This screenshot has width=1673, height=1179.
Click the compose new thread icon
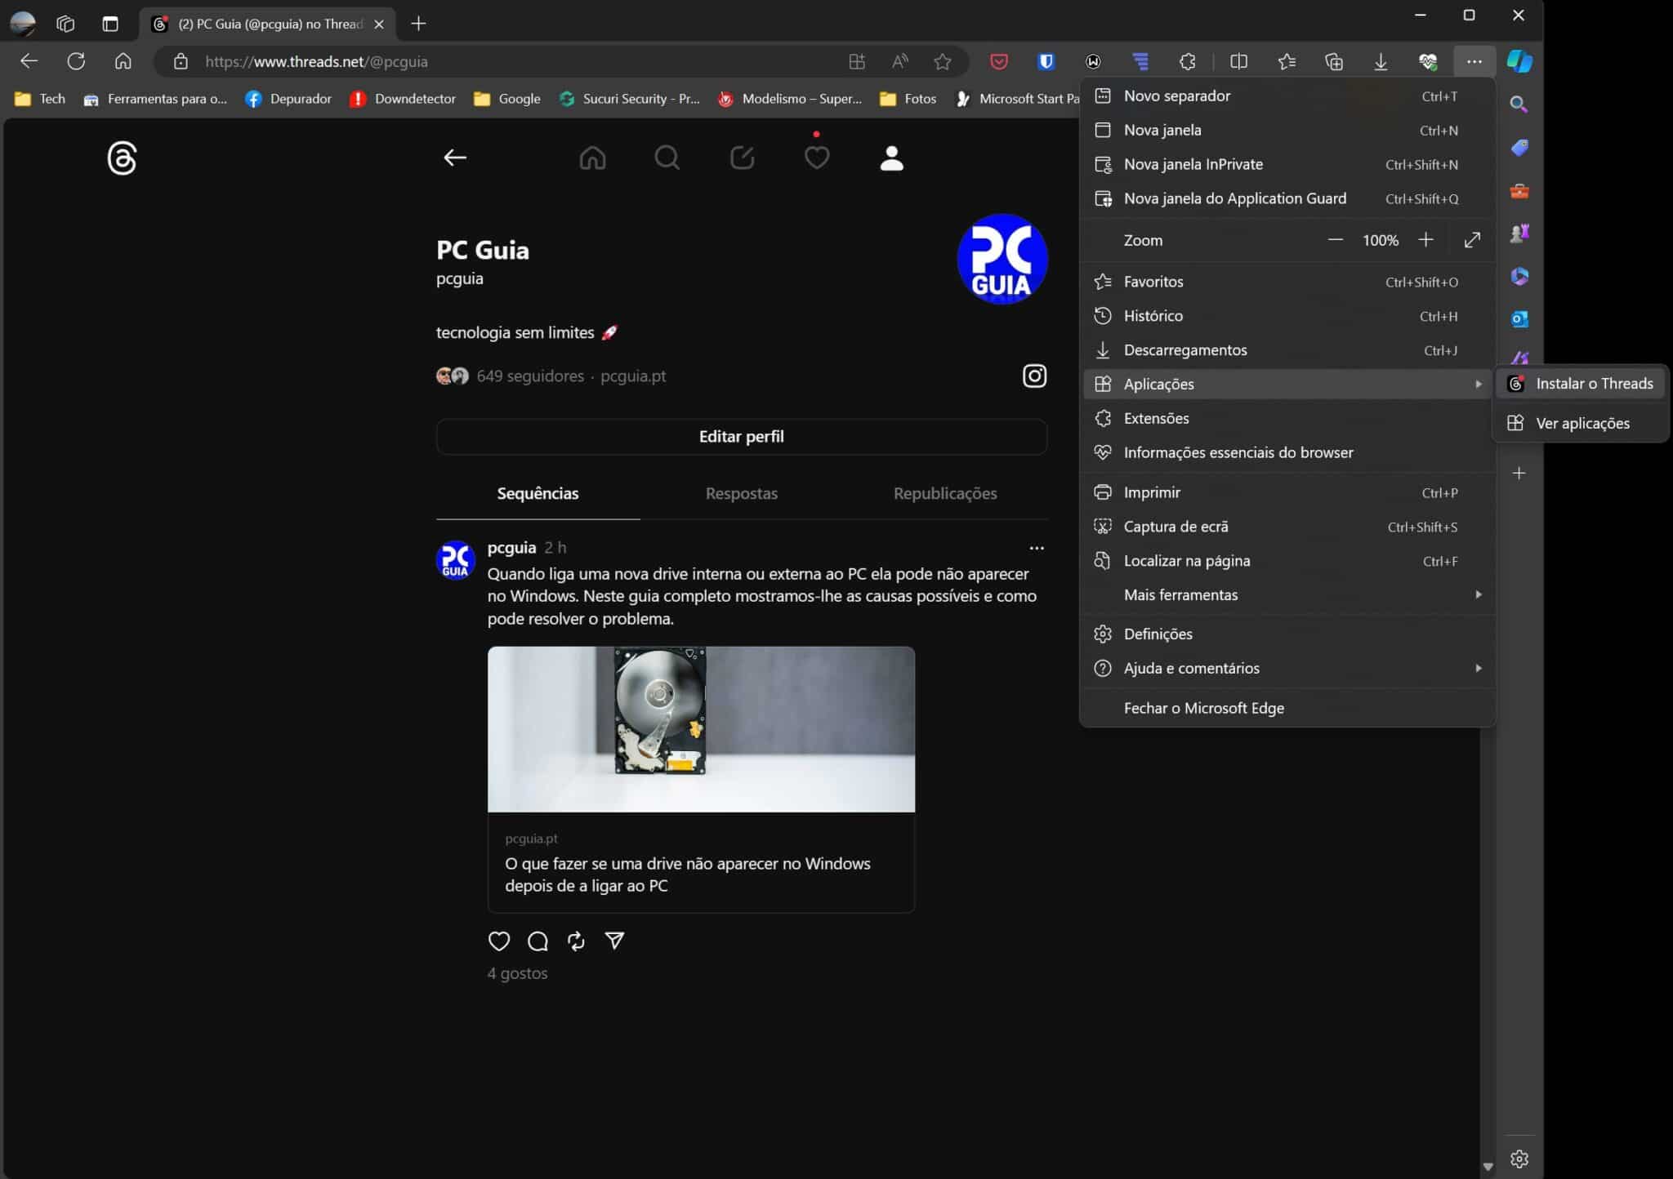pyautogui.click(x=742, y=158)
